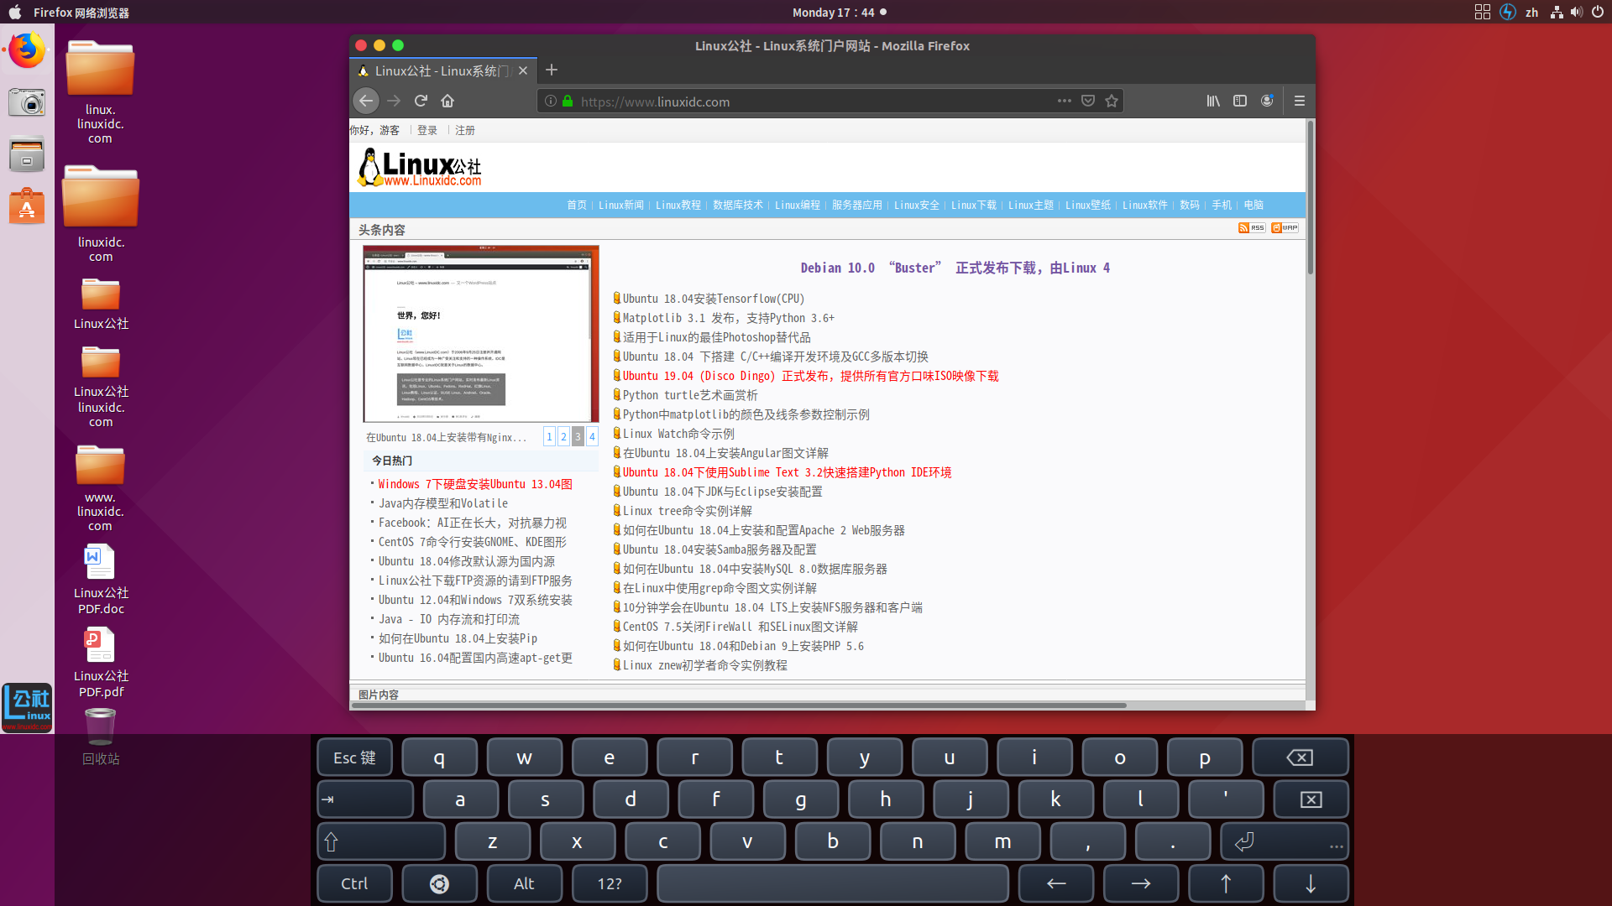The width and height of the screenshot is (1612, 906).
Task: Open the Debian 10.0 Buster headline
Action: click(x=955, y=268)
